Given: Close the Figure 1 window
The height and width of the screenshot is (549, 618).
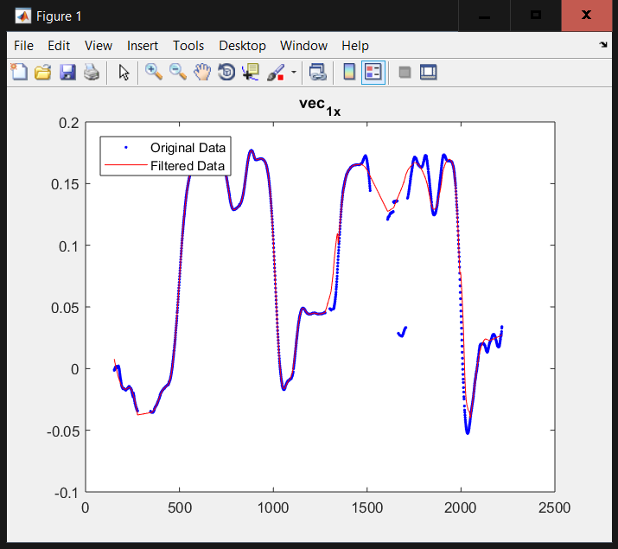Looking at the screenshot, I should (587, 16).
